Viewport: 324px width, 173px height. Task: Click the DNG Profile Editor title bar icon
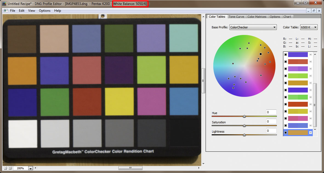tap(4, 4)
